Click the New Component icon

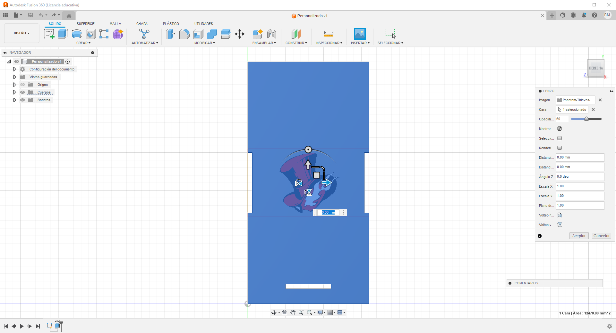point(257,34)
